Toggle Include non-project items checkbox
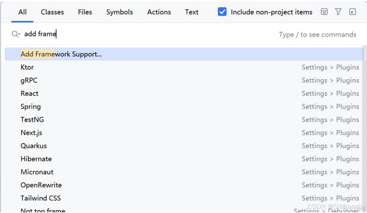Image resolution: width=367 pixels, height=213 pixels. [x=222, y=12]
